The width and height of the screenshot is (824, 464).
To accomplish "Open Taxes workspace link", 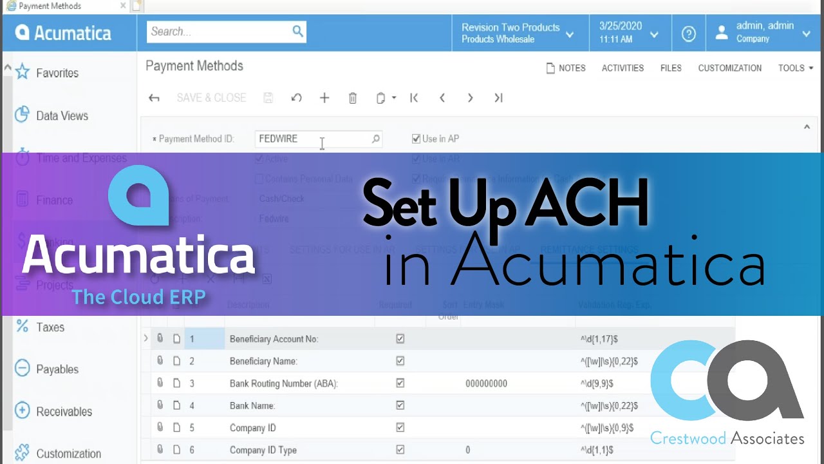I will click(x=50, y=327).
